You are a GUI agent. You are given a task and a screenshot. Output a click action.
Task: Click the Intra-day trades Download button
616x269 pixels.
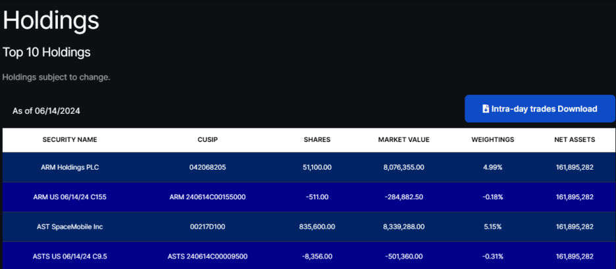(540, 109)
